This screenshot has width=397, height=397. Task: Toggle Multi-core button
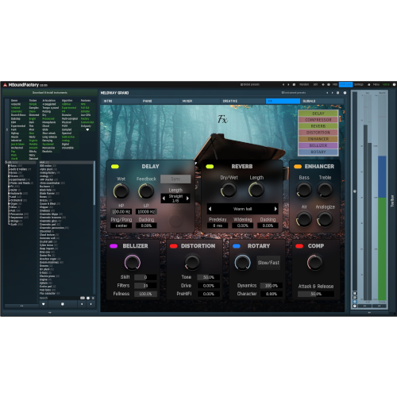pos(345,85)
